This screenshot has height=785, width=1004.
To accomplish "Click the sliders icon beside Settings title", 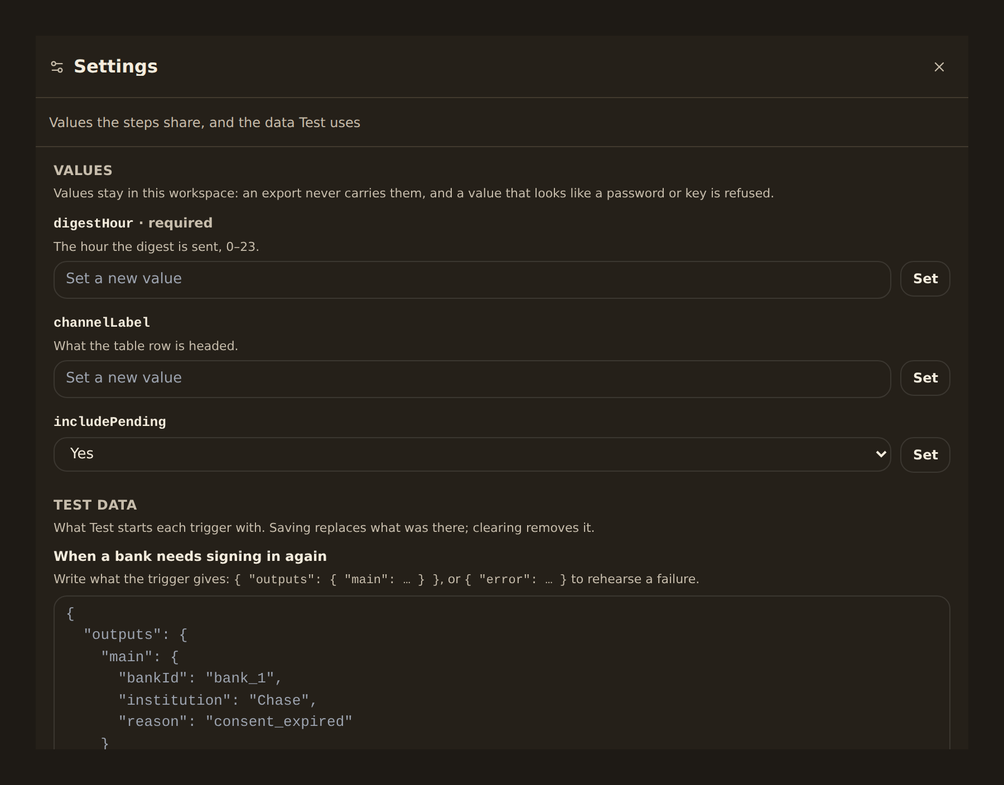I will 57,67.
